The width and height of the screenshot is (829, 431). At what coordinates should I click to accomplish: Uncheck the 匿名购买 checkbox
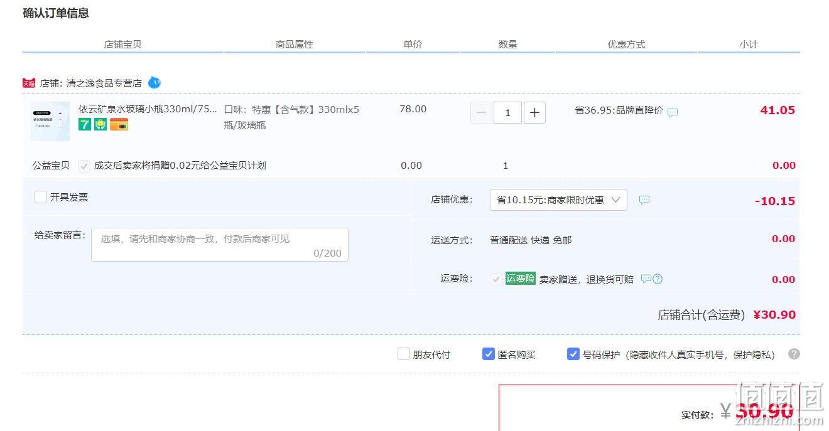pyautogui.click(x=489, y=354)
